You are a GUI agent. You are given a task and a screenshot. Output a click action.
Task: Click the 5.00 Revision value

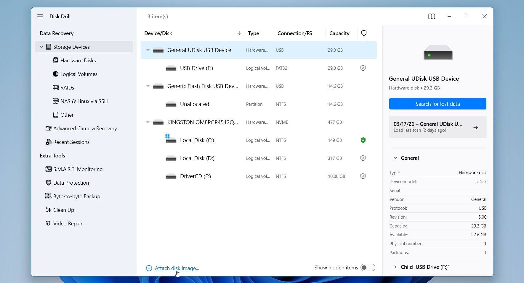(x=482, y=217)
